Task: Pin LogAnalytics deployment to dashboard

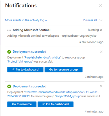Action: [25, 69]
